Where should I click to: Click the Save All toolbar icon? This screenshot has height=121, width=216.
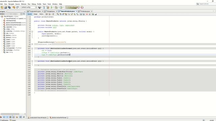coord(9,7)
